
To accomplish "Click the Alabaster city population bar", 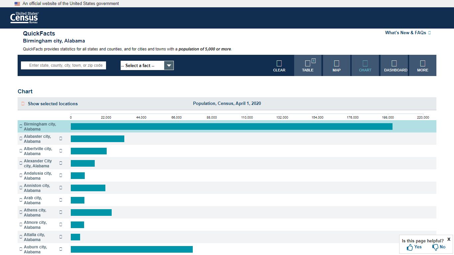I will (97, 139).
